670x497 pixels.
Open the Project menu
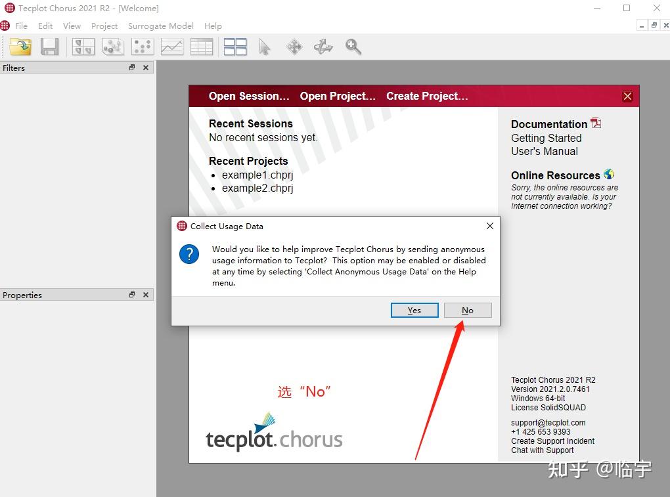(104, 26)
